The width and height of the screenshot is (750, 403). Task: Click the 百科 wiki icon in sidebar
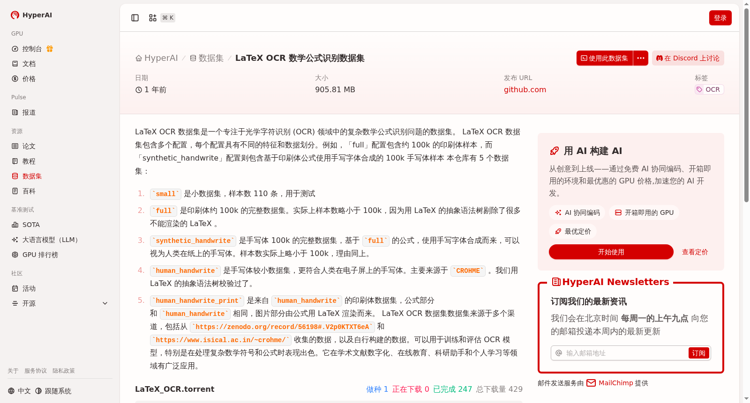tap(15, 191)
